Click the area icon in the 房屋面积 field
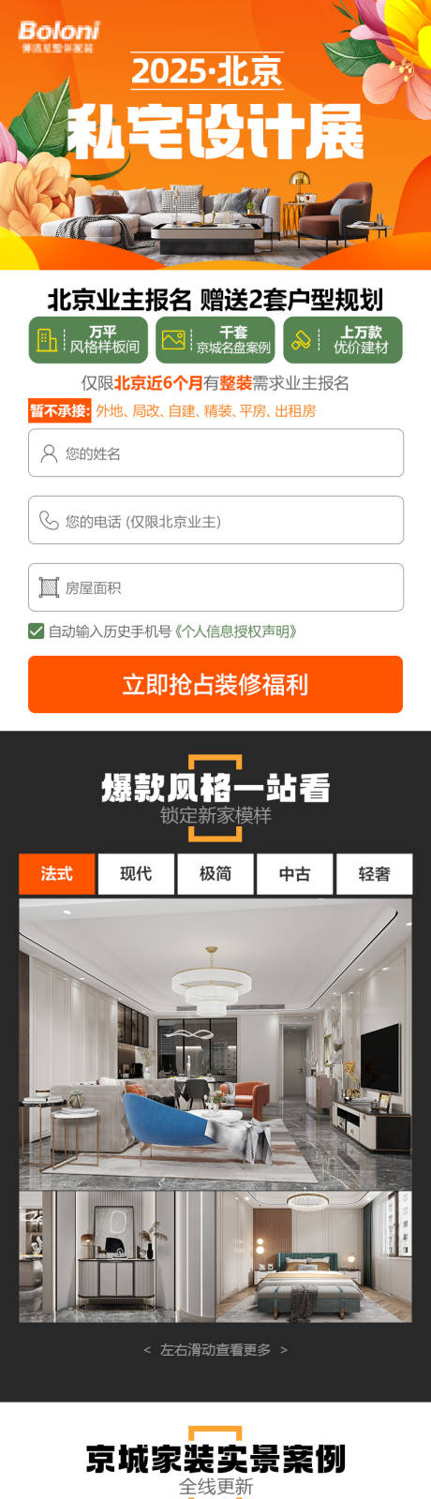 tap(49, 587)
